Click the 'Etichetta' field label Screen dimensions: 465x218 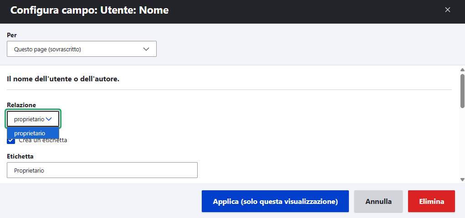(20, 156)
